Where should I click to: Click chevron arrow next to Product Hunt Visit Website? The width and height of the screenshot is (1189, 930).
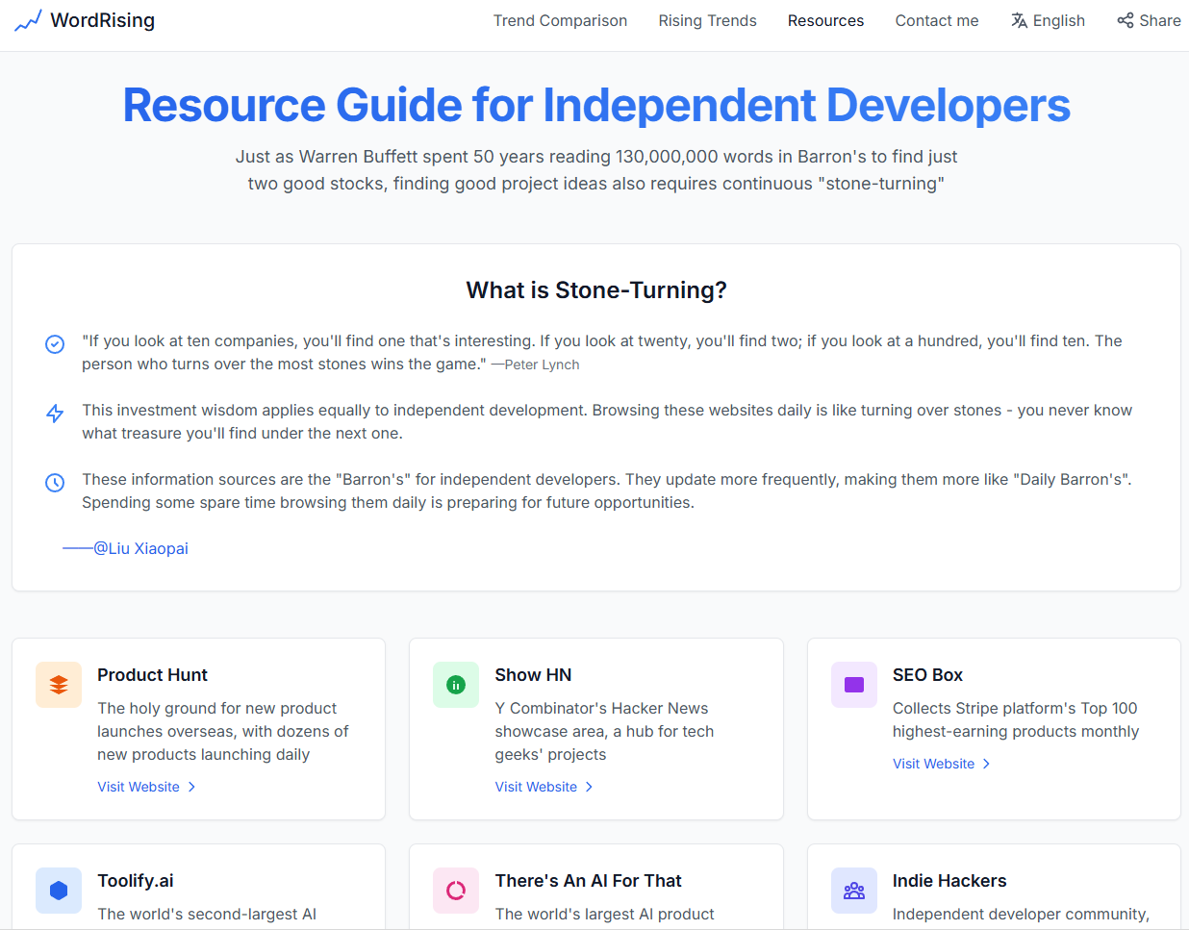(x=191, y=787)
